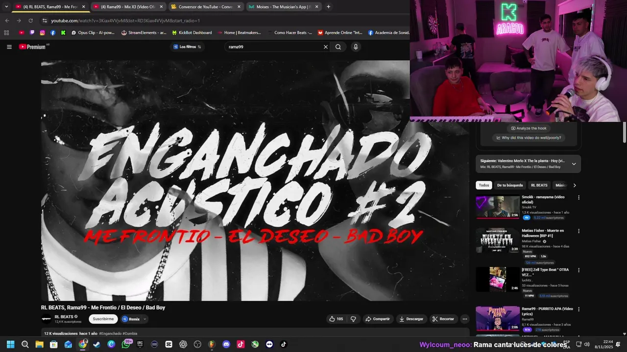Go back in browser history
Image resolution: width=627 pixels, height=352 pixels.
point(7,21)
